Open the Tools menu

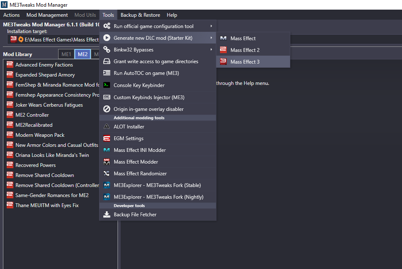108,15
